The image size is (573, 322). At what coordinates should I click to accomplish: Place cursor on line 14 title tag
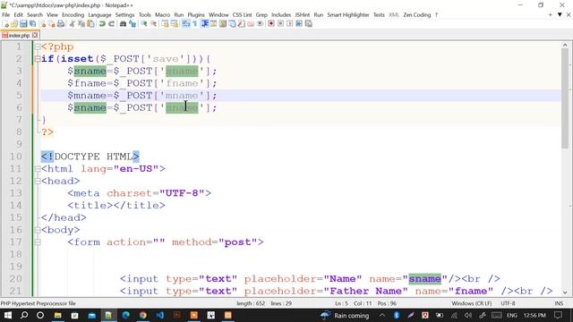pyautogui.click(x=116, y=206)
